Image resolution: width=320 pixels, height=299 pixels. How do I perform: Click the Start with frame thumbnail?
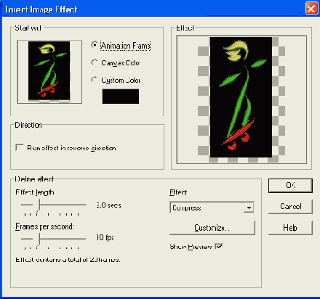[x=49, y=72]
